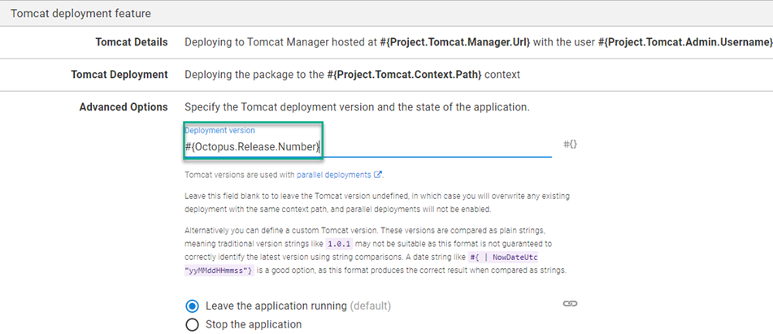773x334 pixels.
Task: Click the Stop the application label text
Action: tap(254, 324)
